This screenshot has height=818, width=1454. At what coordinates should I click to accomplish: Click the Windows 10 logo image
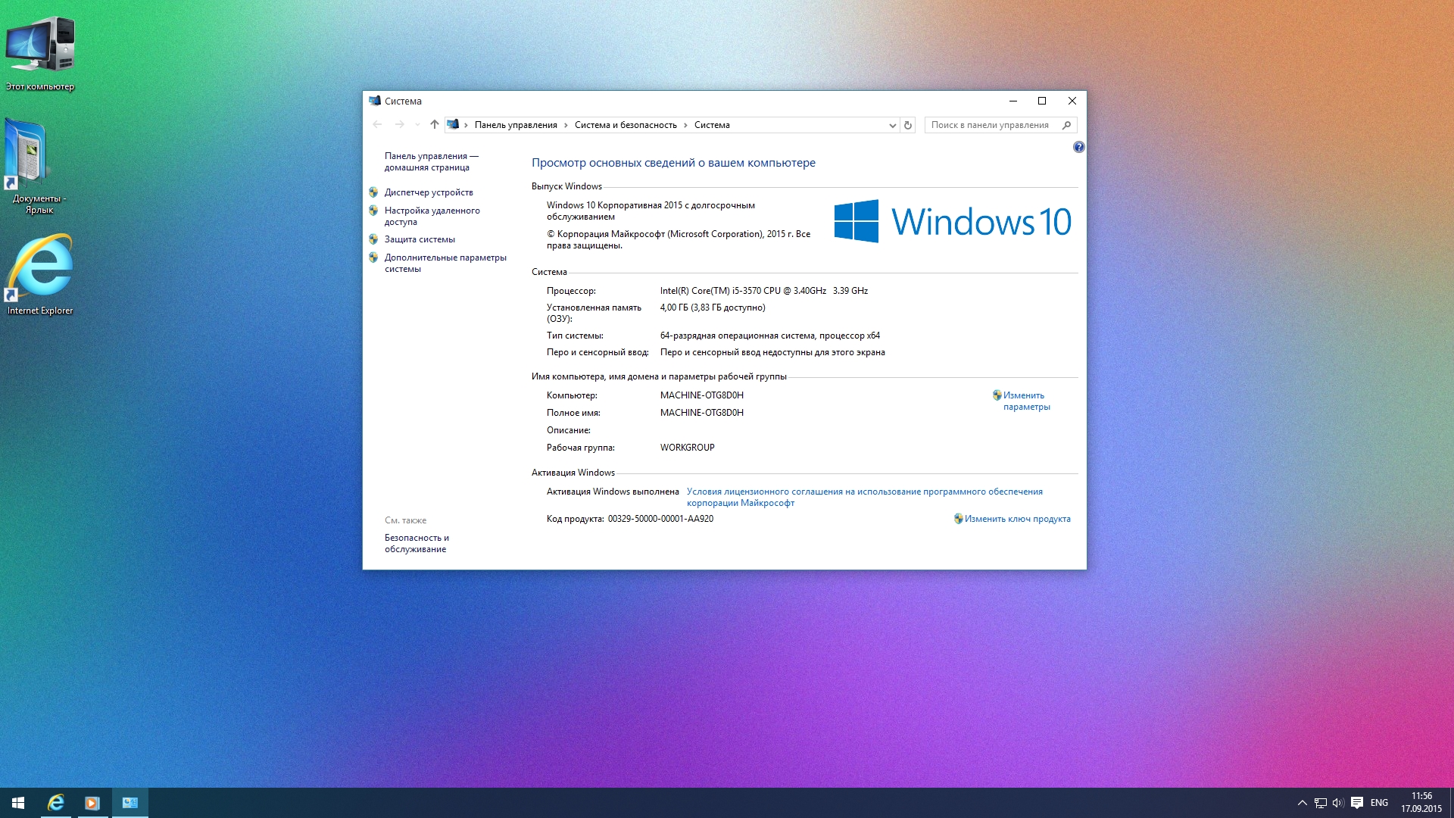point(953,221)
